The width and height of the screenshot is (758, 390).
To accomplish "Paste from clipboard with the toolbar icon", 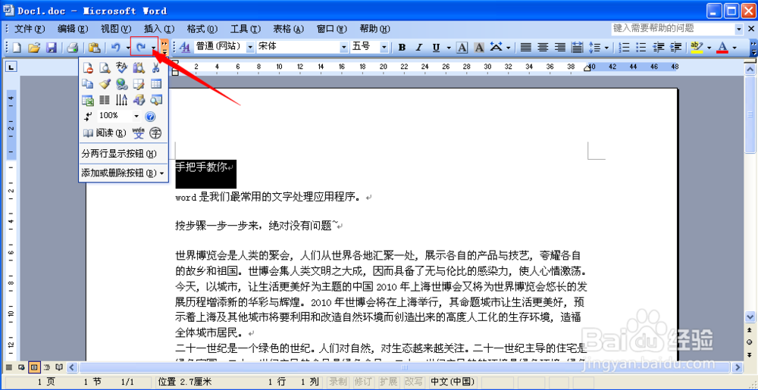I will click(94, 47).
